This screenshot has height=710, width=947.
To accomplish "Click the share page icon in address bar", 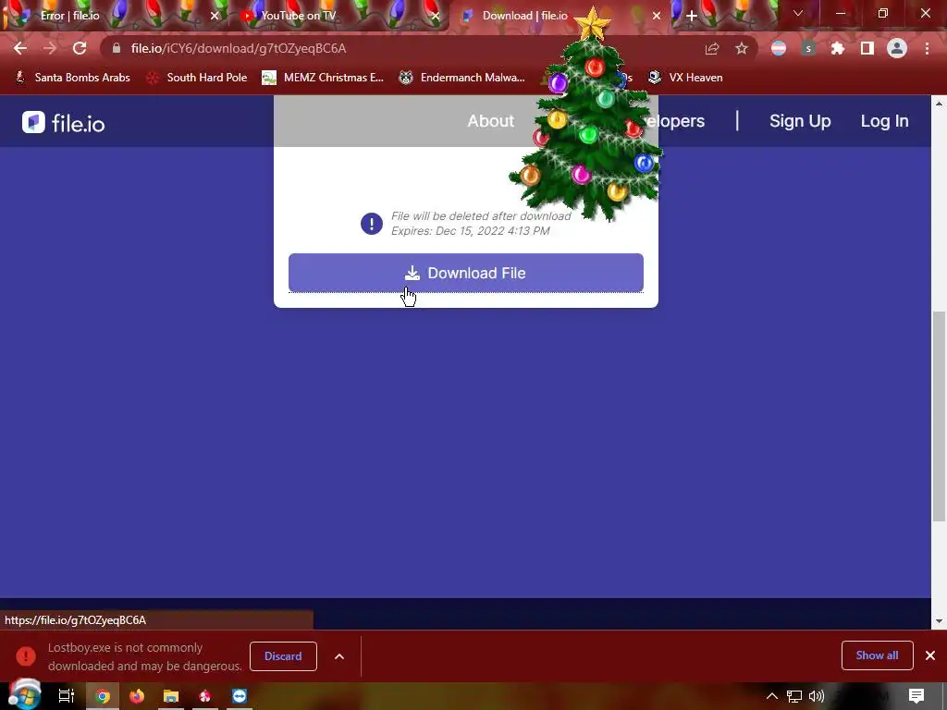I will coord(712,49).
